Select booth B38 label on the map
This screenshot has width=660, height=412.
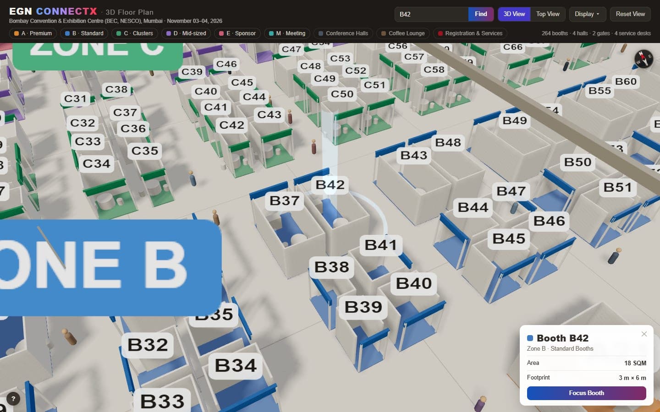331,267
